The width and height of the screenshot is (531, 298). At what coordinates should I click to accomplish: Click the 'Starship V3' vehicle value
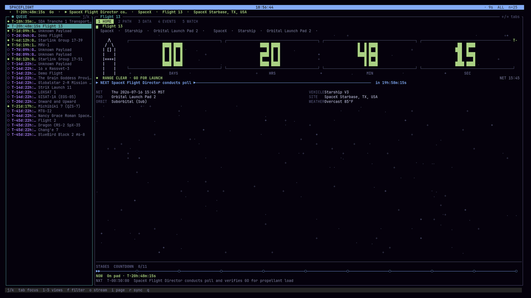pyautogui.click(x=337, y=92)
